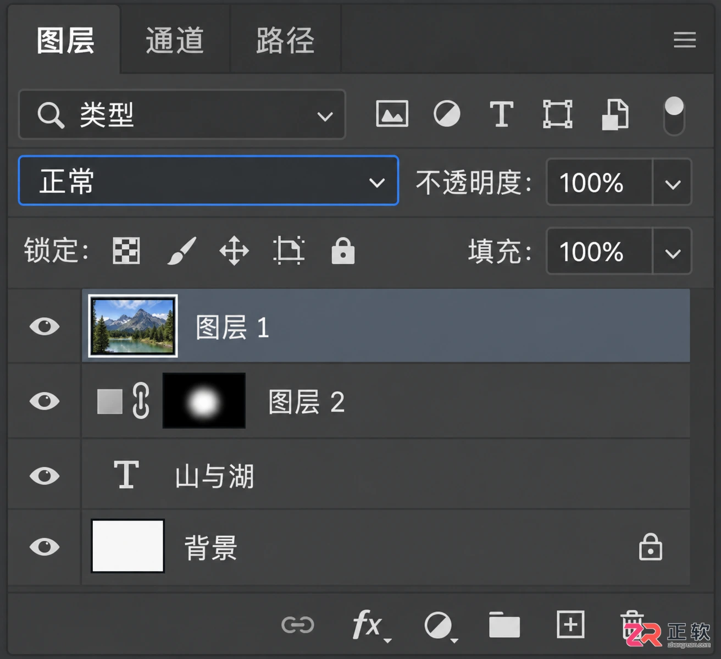Select the 图层 2 layer name
The width and height of the screenshot is (721, 659).
coord(306,402)
